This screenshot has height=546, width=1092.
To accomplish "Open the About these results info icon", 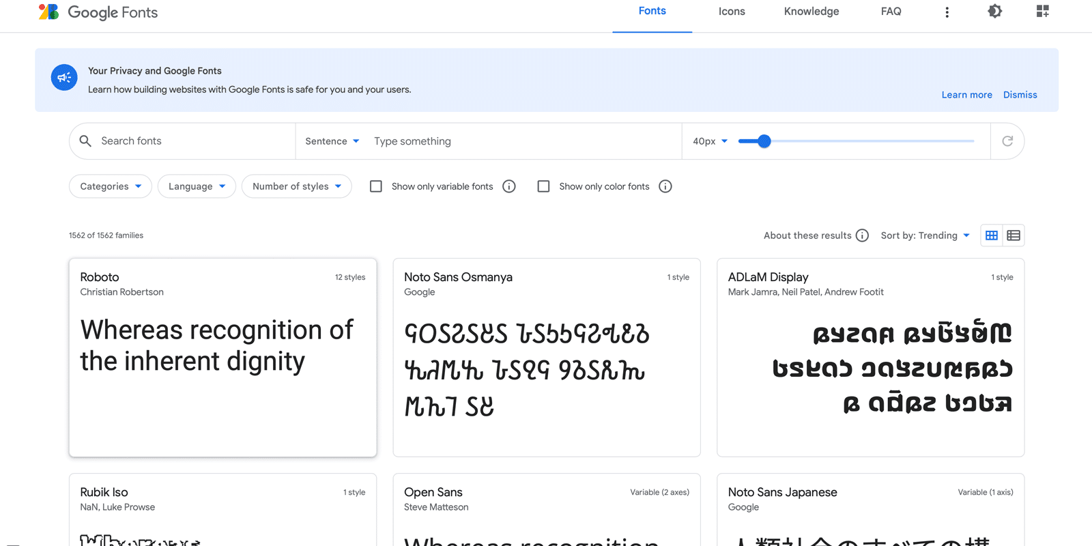I will point(863,235).
